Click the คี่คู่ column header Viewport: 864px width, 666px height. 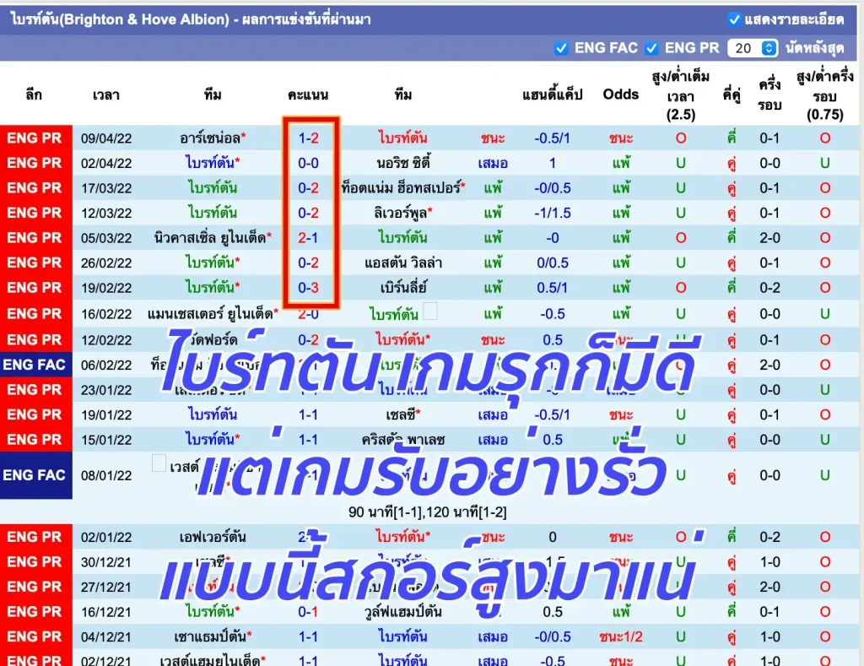[x=732, y=95]
